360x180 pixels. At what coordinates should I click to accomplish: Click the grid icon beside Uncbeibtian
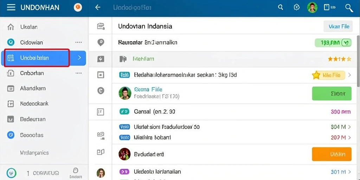pyautogui.click(x=11, y=58)
